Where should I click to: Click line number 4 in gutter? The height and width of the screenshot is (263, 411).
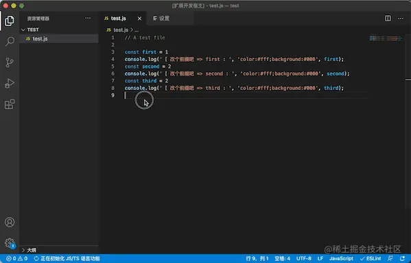(113, 59)
